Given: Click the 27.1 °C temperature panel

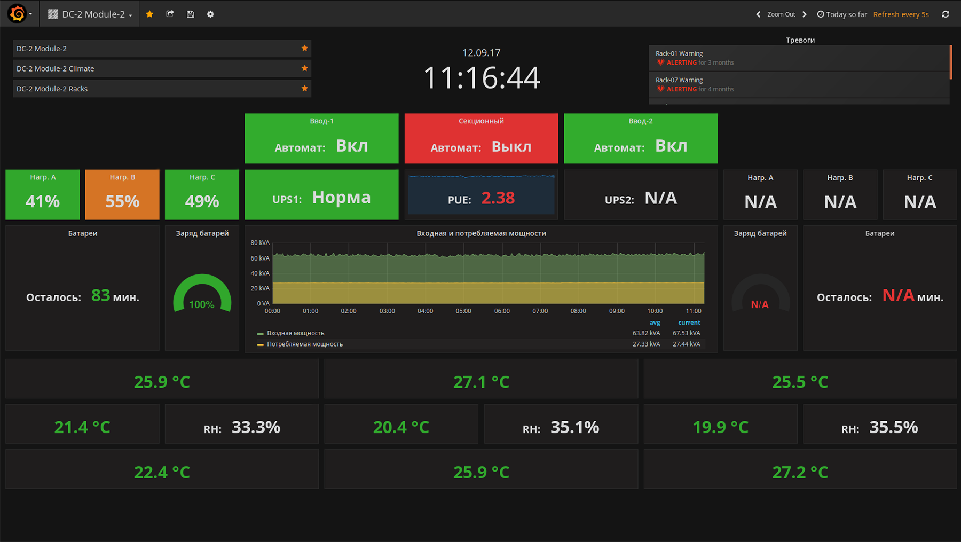Looking at the screenshot, I should click(x=481, y=379).
